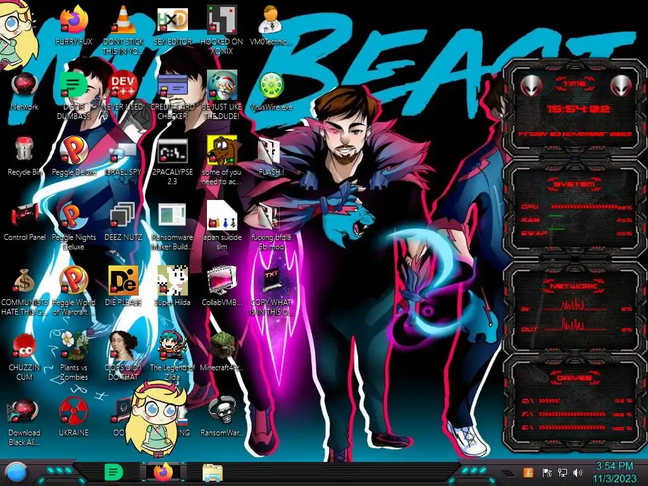This screenshot has width=648, height=486.
Task: Launch the Super Hilda game icon
Action: pos(172,280)
